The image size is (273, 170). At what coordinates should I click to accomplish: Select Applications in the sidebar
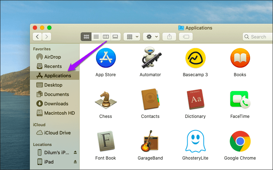[x=55, y=75]
